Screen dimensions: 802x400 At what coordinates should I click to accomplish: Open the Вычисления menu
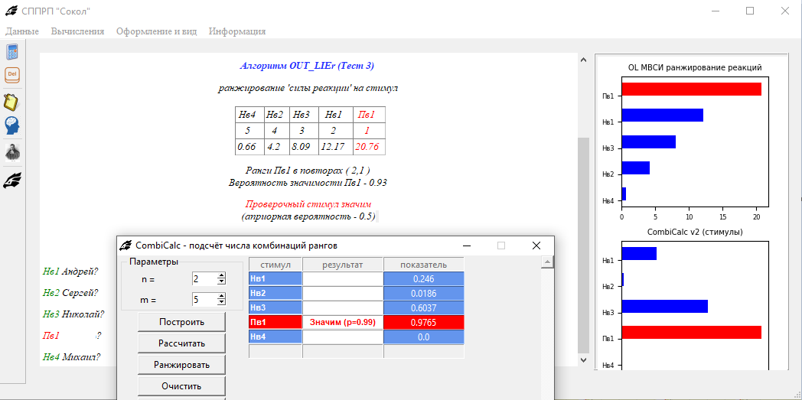(x=77, y=31)
